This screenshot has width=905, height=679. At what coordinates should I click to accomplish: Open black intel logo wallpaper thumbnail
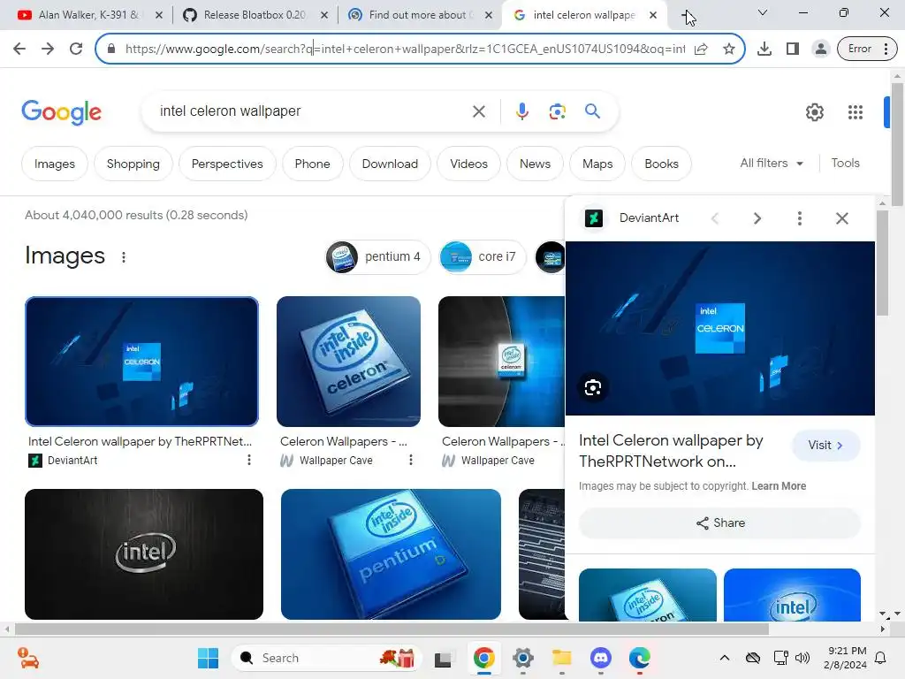(x=144, y=554)
